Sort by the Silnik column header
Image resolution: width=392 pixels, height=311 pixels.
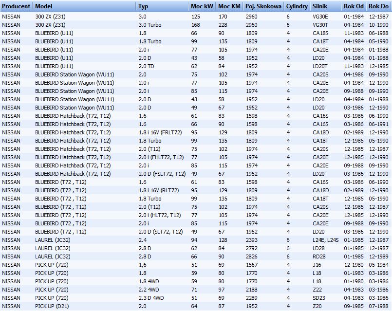coord(325,6)
